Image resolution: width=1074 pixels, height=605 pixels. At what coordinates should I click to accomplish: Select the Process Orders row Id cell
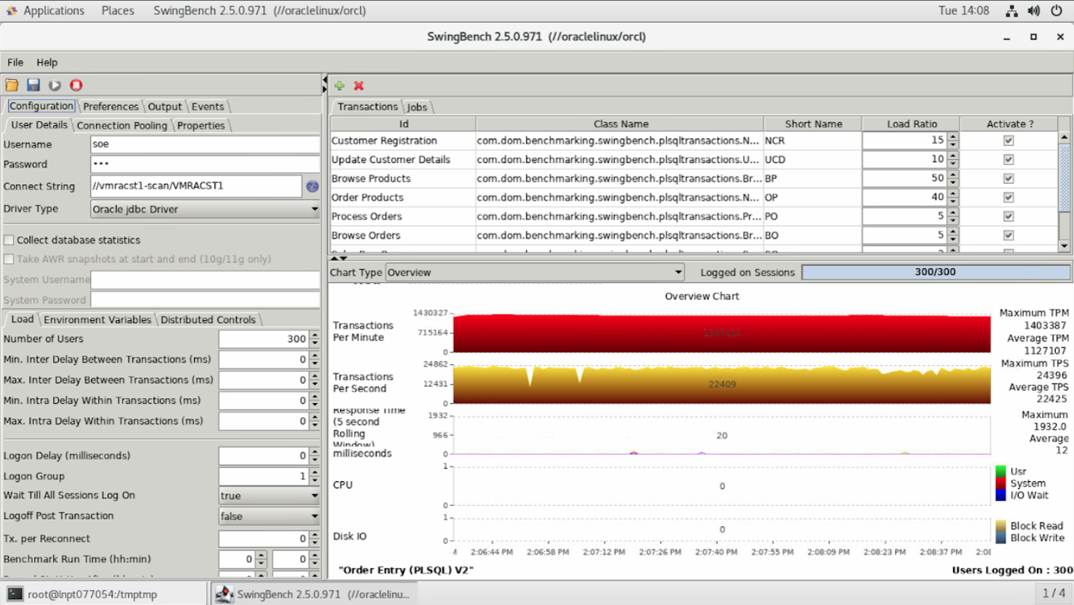402,216
